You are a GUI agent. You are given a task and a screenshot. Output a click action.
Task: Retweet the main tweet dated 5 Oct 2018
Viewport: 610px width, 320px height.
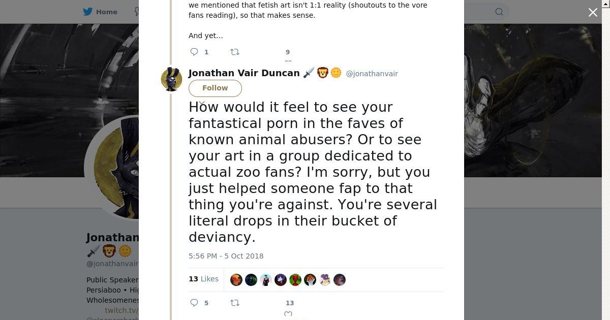235,303
